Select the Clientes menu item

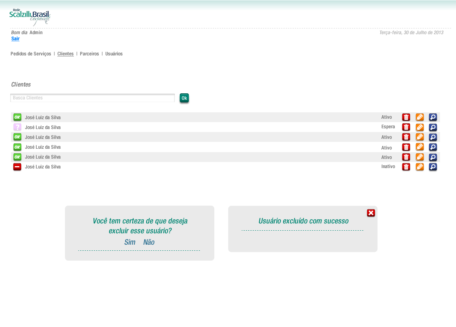65,54
